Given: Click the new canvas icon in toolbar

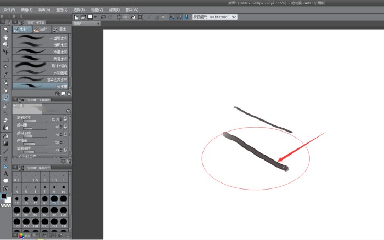Looking at the screenshot, I should (x=76, y=18).
